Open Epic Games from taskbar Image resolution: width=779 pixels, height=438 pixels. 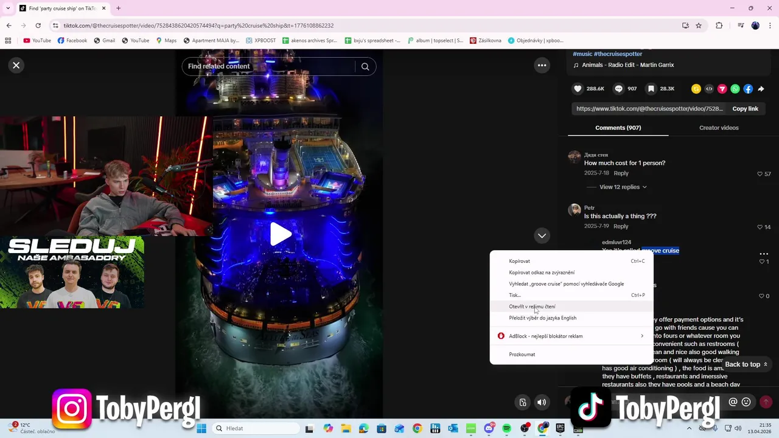[560, 428]
